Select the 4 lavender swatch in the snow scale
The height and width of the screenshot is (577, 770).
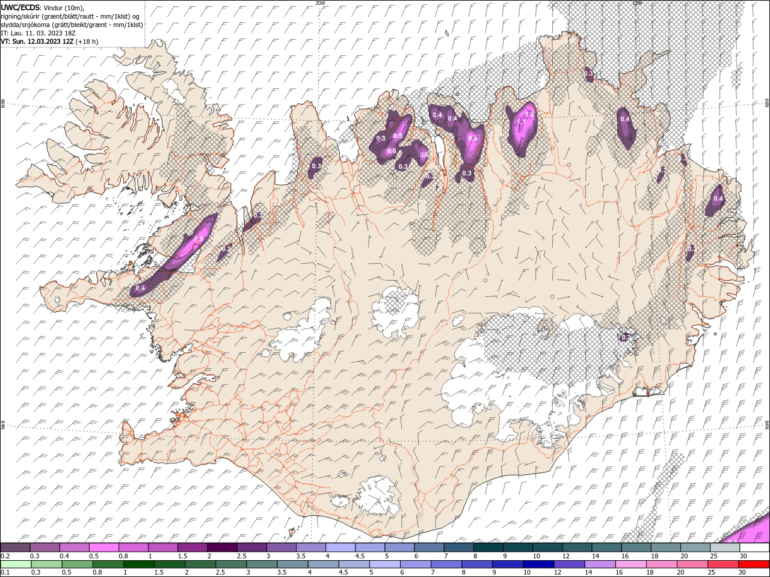click(340, 548)
